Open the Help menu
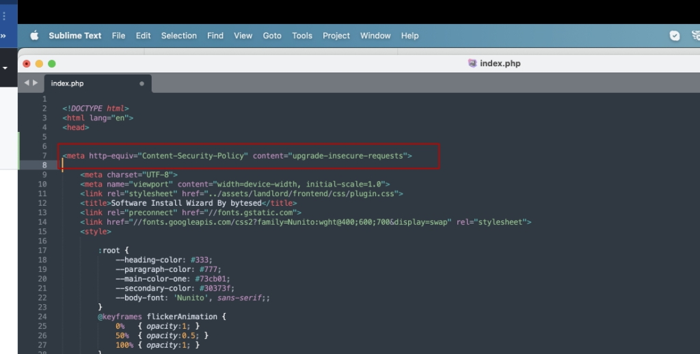700x354 pixels. click(x=410, y=36)
